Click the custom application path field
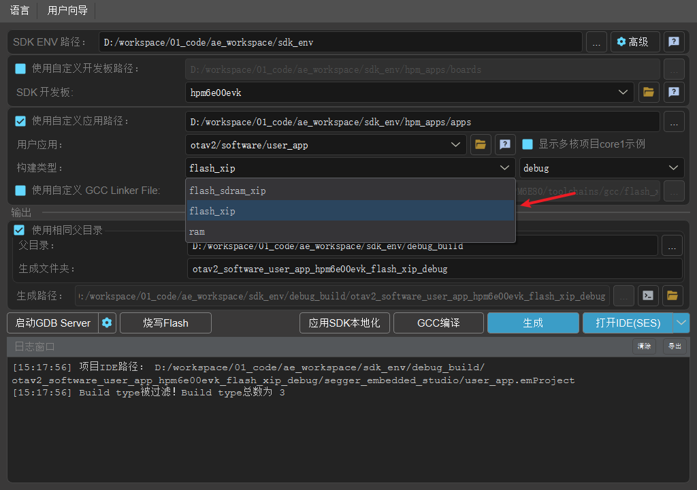Viewport: 697px width, 490px height. pos(422,122)
